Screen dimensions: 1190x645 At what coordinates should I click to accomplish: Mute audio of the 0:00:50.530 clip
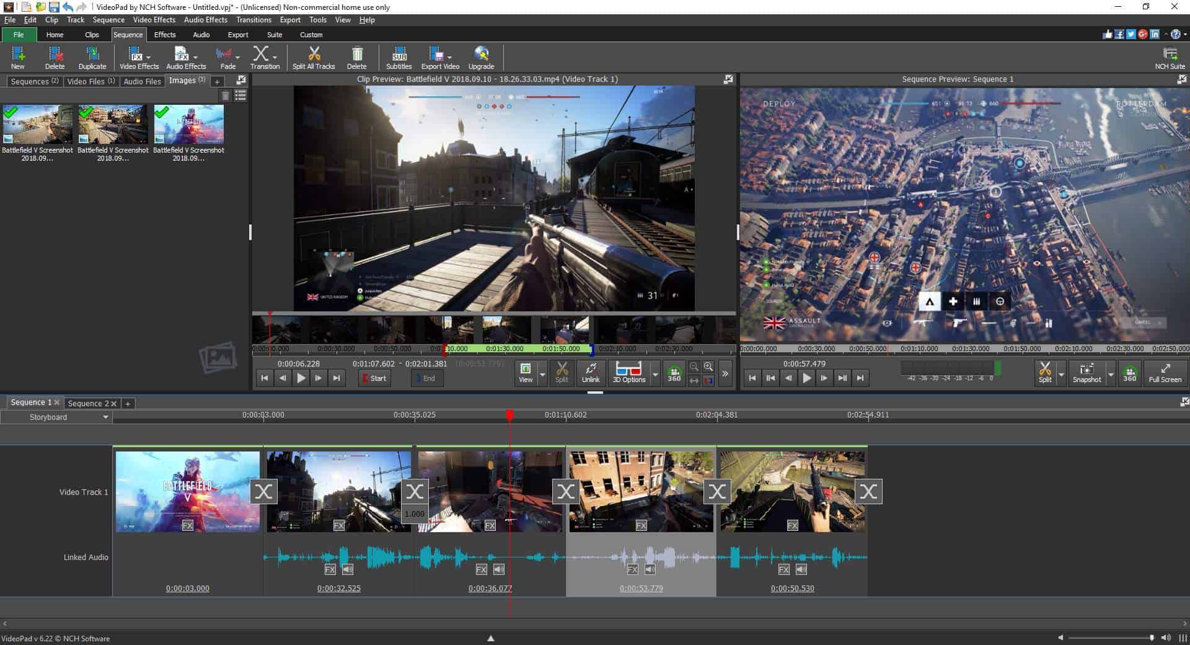point(801,569)
